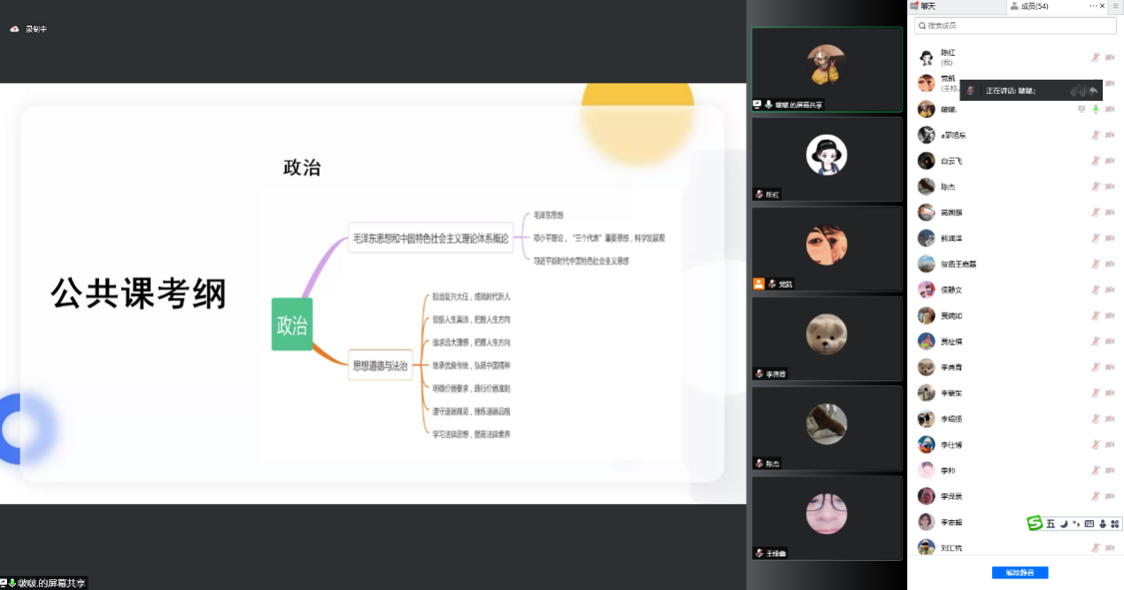Collapse the 正在讲话 speaker popup with its arrow

(1094, 90)
